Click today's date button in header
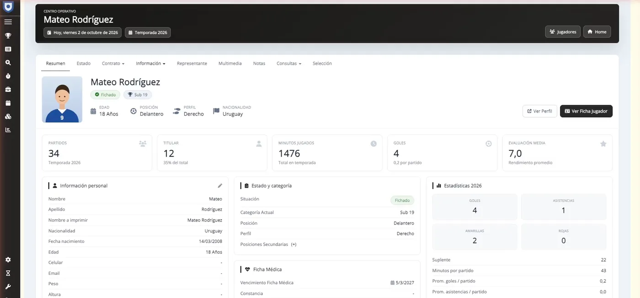Viewport: 640px width, 298px height. coord(83,33)
